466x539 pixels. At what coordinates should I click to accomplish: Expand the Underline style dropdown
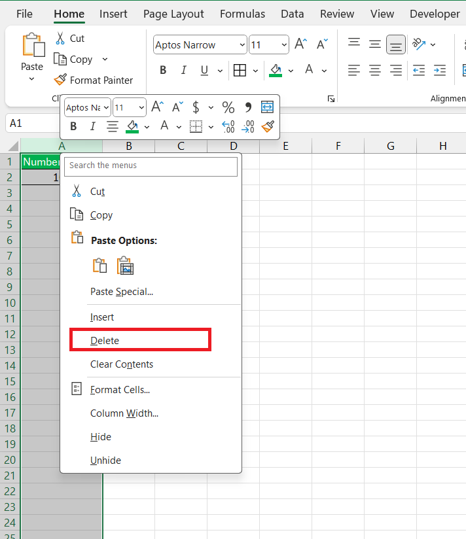click(220, 71)
